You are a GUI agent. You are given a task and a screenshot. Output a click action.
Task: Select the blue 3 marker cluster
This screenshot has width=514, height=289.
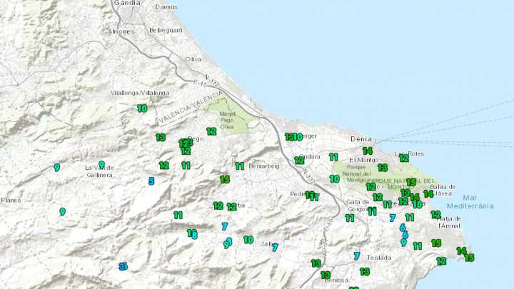(123, 266)
